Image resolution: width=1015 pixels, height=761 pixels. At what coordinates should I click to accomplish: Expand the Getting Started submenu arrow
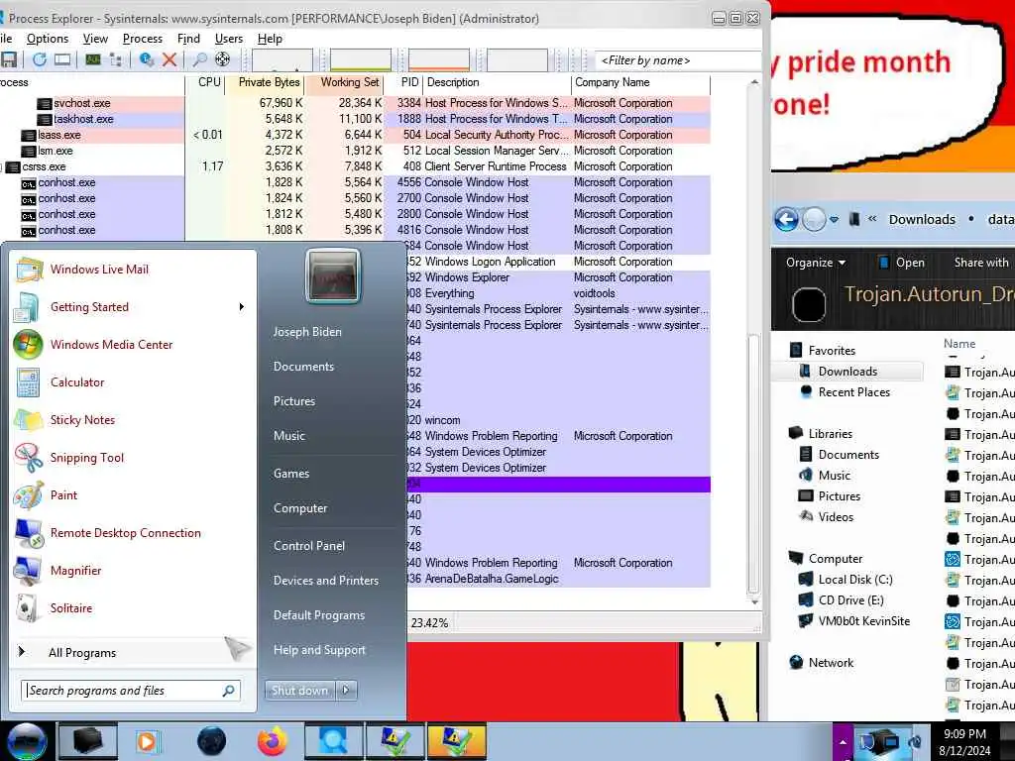tap(242, 307)
